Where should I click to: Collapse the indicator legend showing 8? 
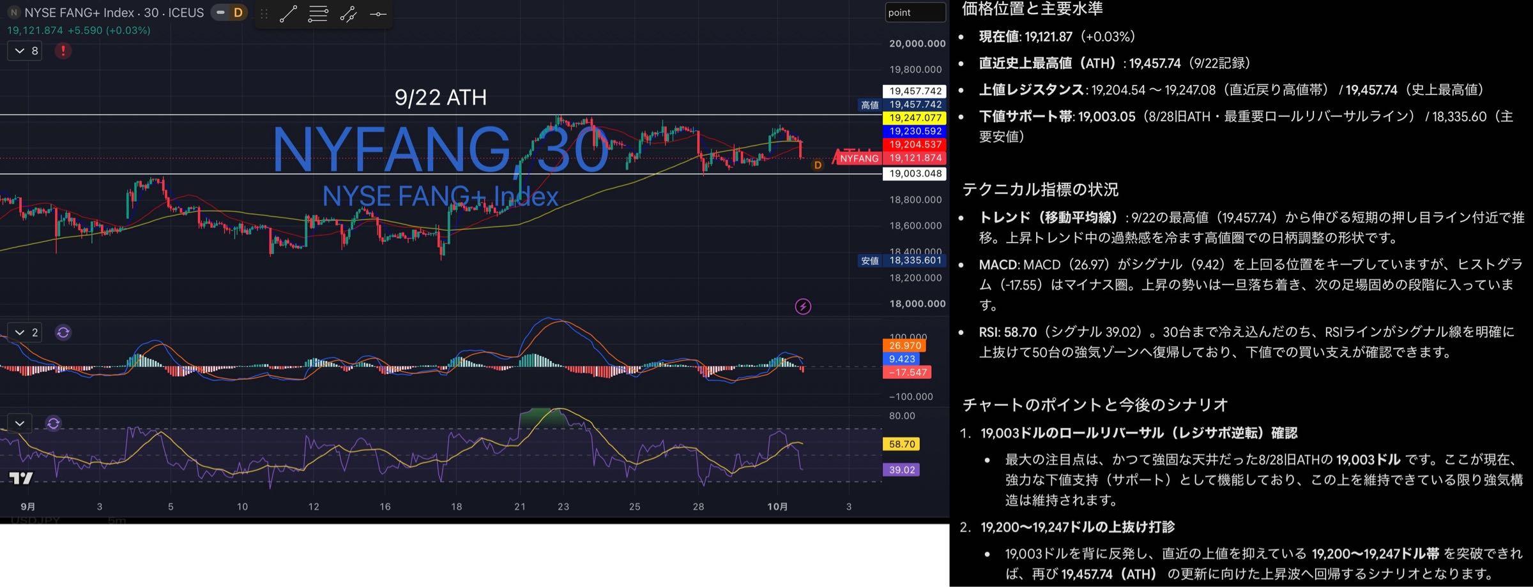coord(25,51)
